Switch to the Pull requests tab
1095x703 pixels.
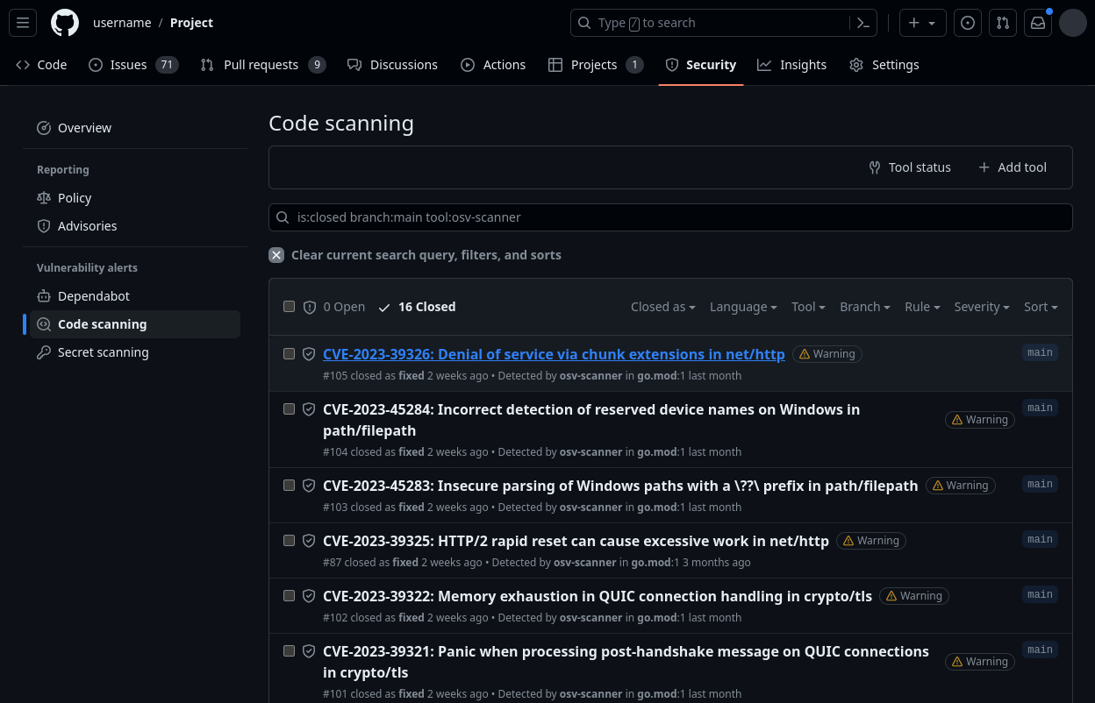tap(263, 65)
